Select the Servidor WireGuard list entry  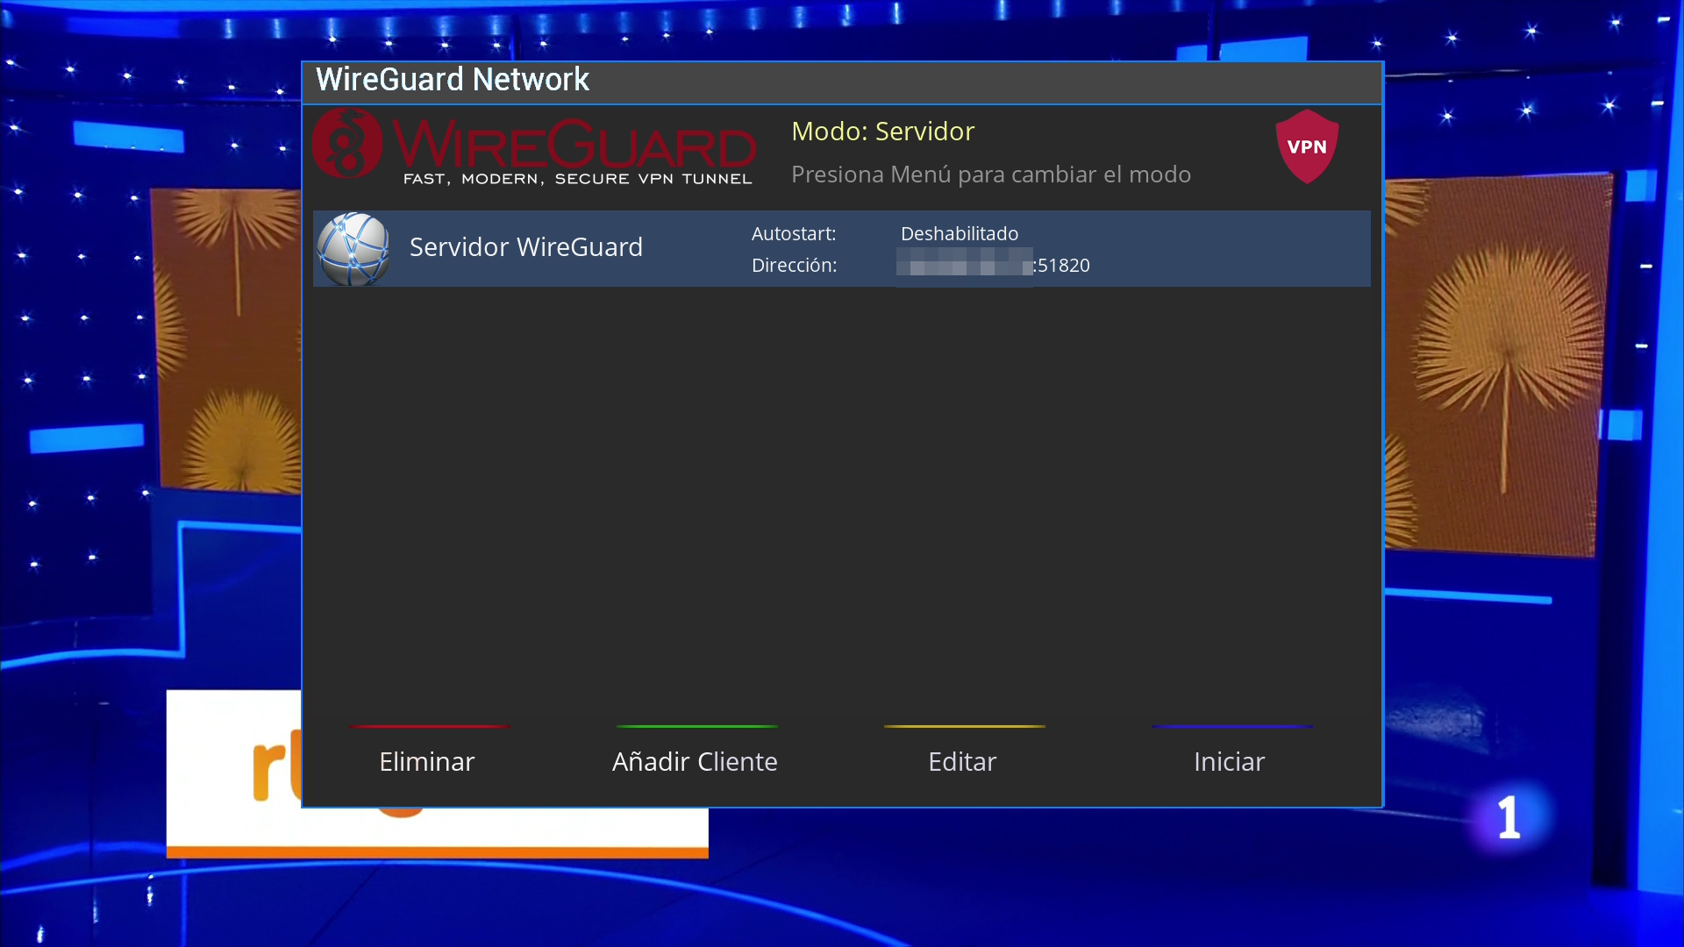[x=526, y=247]
